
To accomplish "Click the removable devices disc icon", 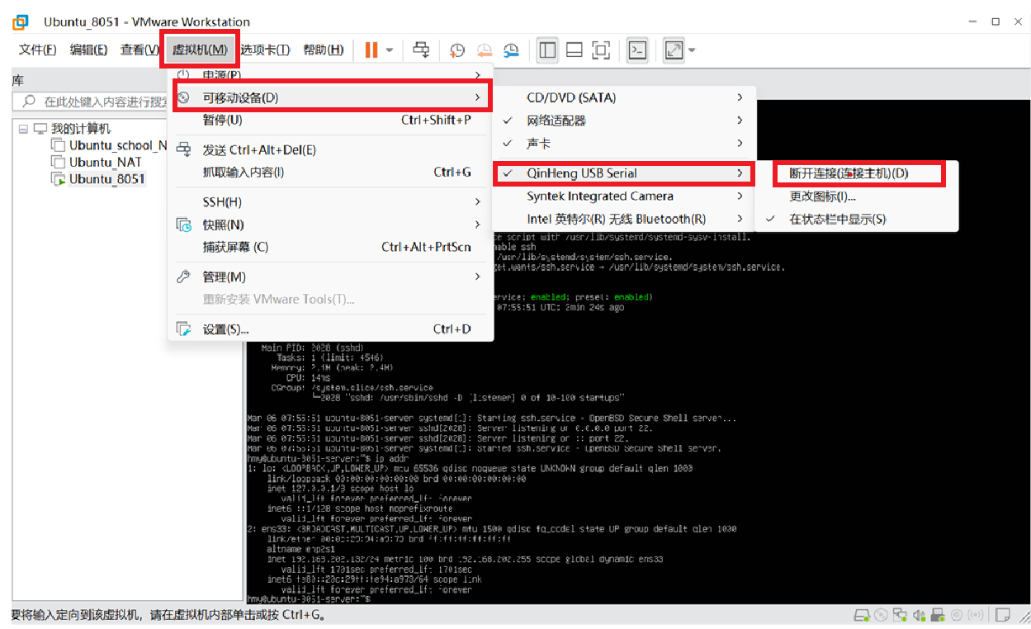I will point(184,97).
